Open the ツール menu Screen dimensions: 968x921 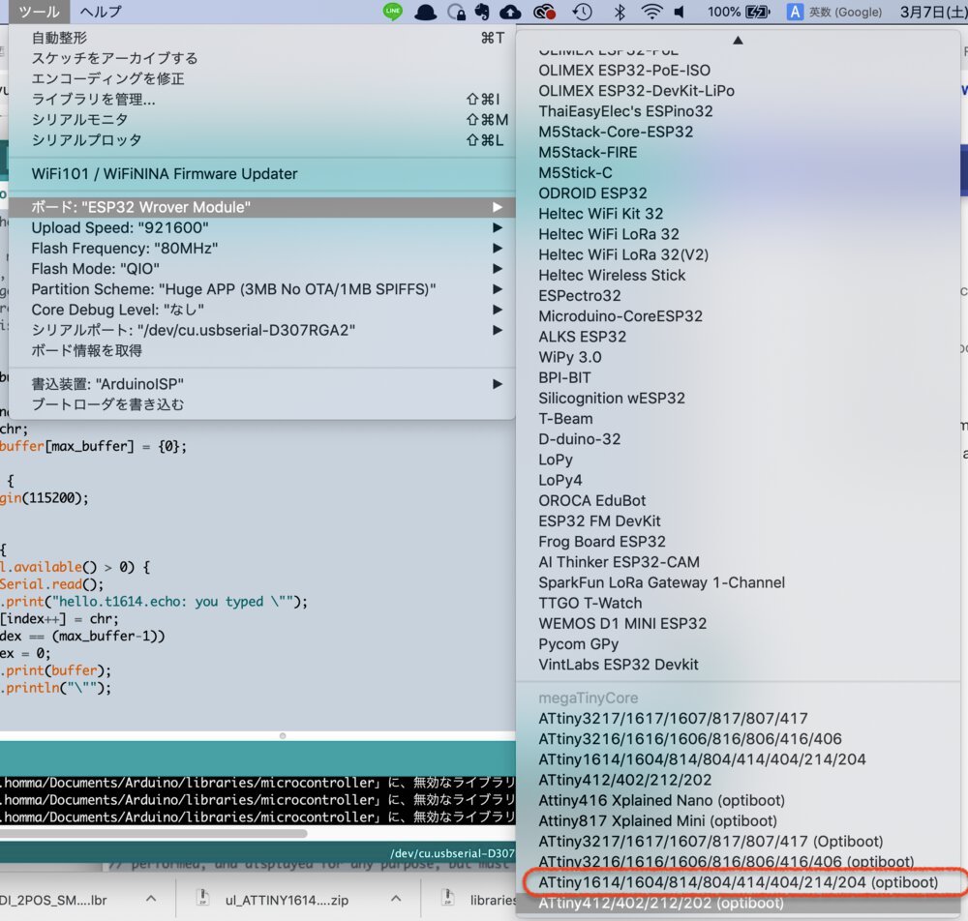click(39, 12)
